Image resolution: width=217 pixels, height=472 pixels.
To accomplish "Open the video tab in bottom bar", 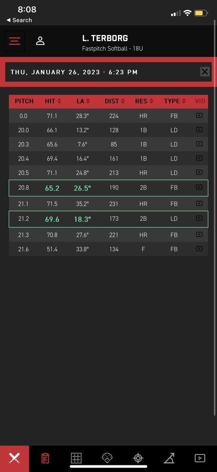I will pyautogui.click(x=200, y=458).
